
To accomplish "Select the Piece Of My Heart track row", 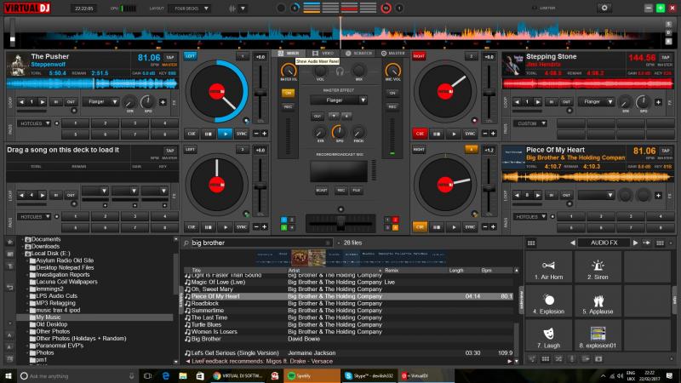I will pos(350,296).
